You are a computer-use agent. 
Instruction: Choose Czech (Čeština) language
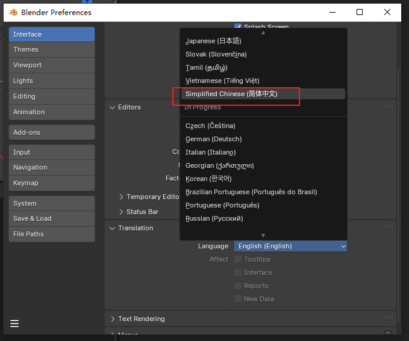click(263, 126)
